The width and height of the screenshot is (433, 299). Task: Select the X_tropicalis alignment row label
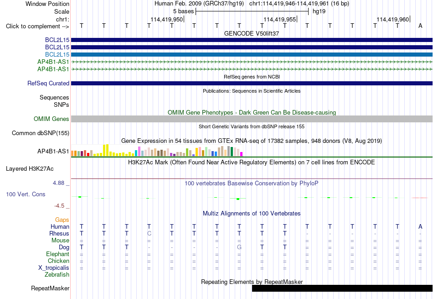pyautogui.click(x=54, y=268)
